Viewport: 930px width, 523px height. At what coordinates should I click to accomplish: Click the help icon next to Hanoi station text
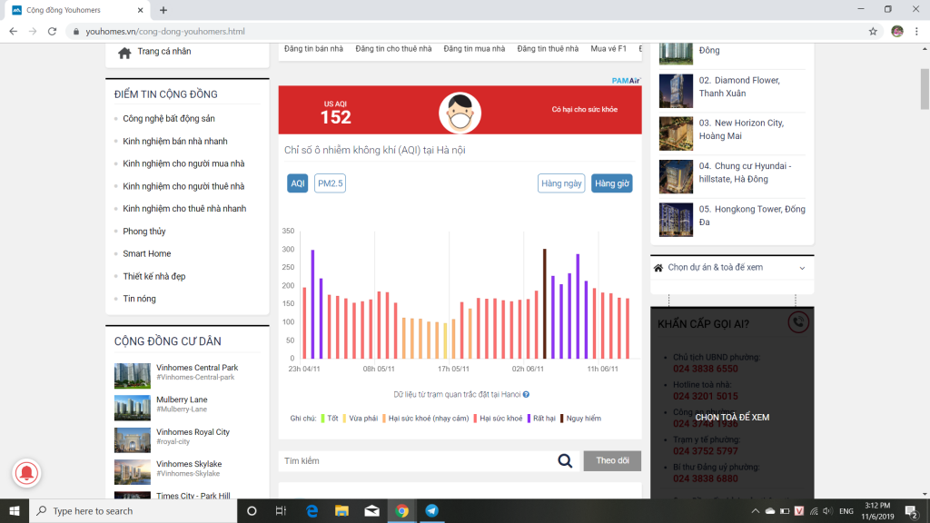526,394
